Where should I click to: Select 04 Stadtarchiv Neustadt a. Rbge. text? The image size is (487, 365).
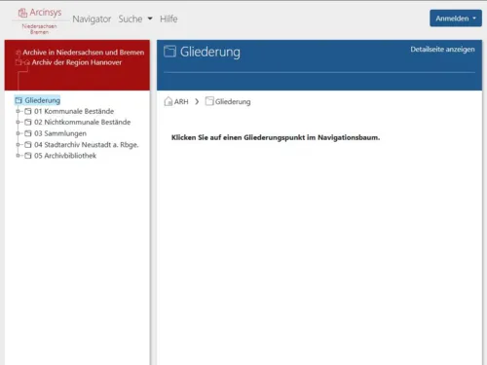[87, 145]
